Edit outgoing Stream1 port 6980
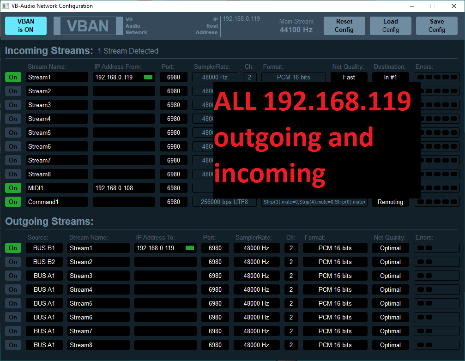Screen dimensions: 465x361 coord(215,248)
